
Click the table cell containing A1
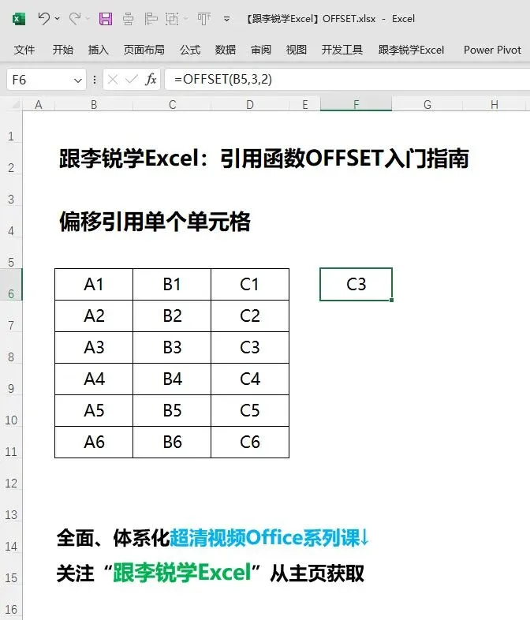tap(94, 284)
